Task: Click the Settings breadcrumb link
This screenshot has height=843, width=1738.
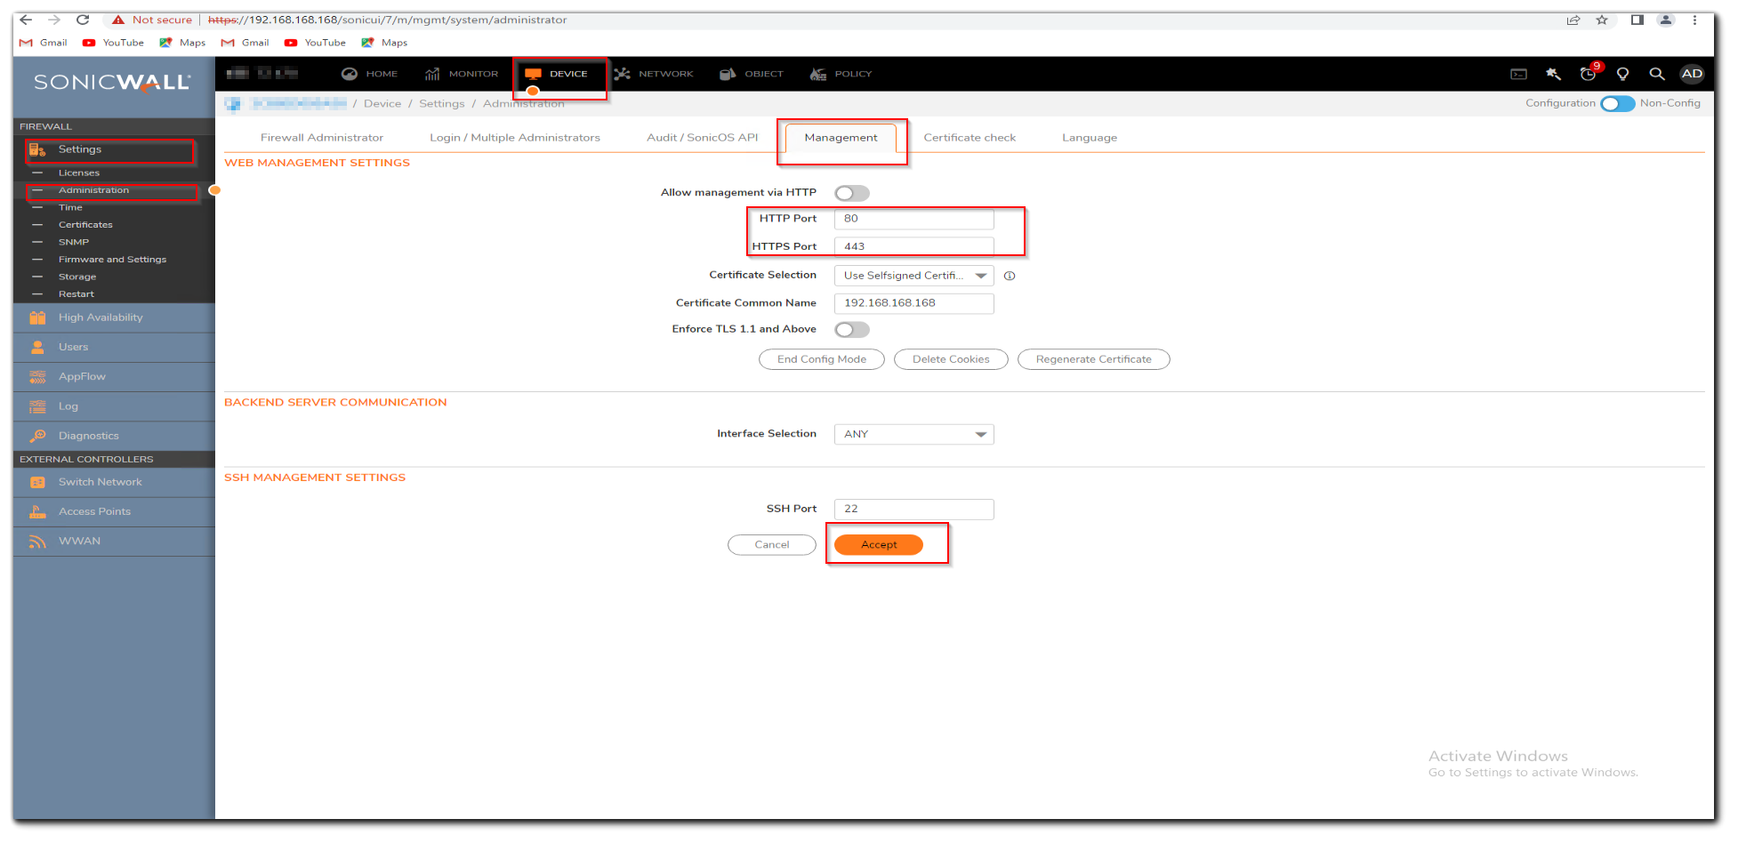Action: pyautogui.click(x=442, y=104)
